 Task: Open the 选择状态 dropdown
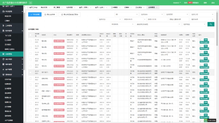(x=110, y=19)
